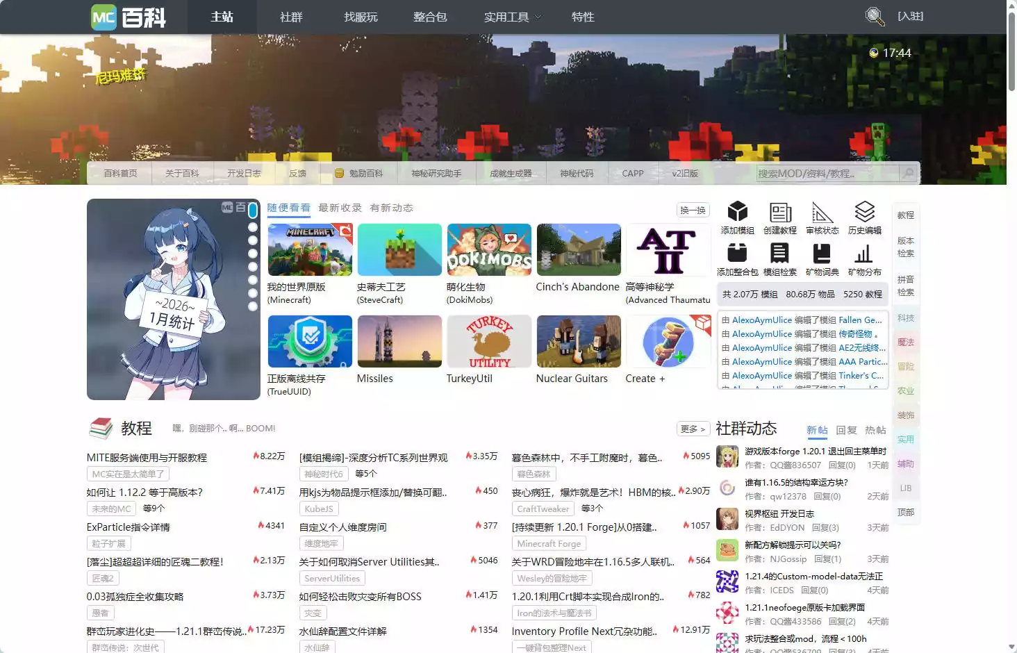Click the MC百科 logo
1017x653 pixels.
click(x=129, y=17)
